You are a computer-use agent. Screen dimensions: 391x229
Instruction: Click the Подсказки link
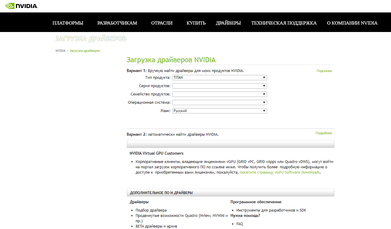coord(324,71)
